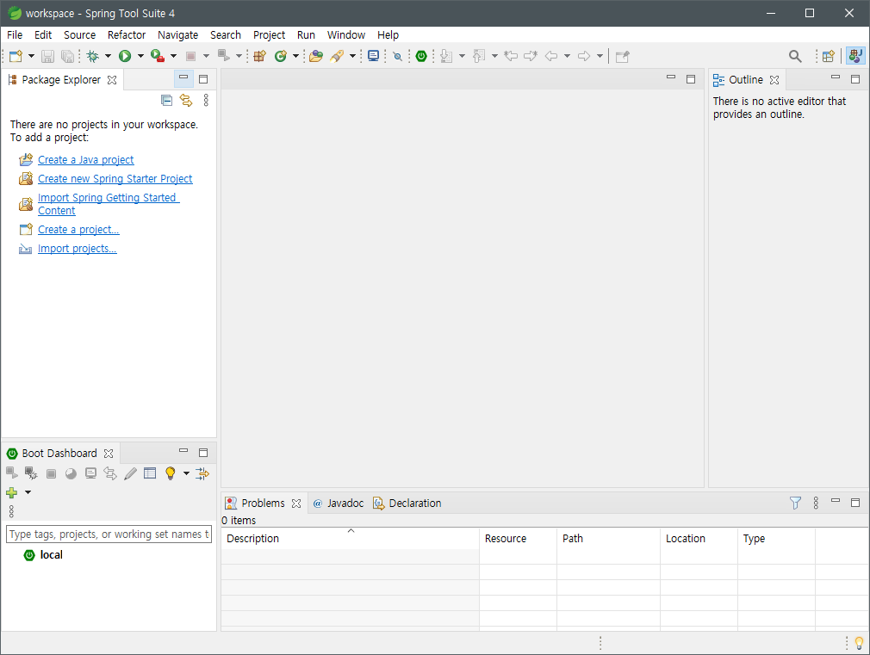Click the Skip All Breakpoints icon
The height and width of the screenshot is (655, 870).
[x=397, y=56]
